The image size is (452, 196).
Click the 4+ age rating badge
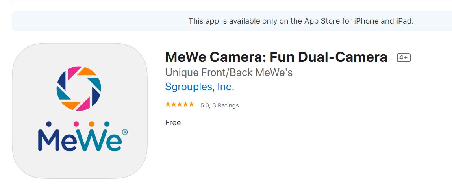(x=404, y=58)
